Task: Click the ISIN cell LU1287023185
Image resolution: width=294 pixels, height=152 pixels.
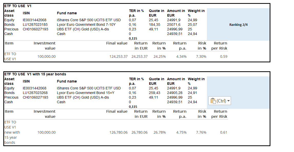Action: coord(35,25)
